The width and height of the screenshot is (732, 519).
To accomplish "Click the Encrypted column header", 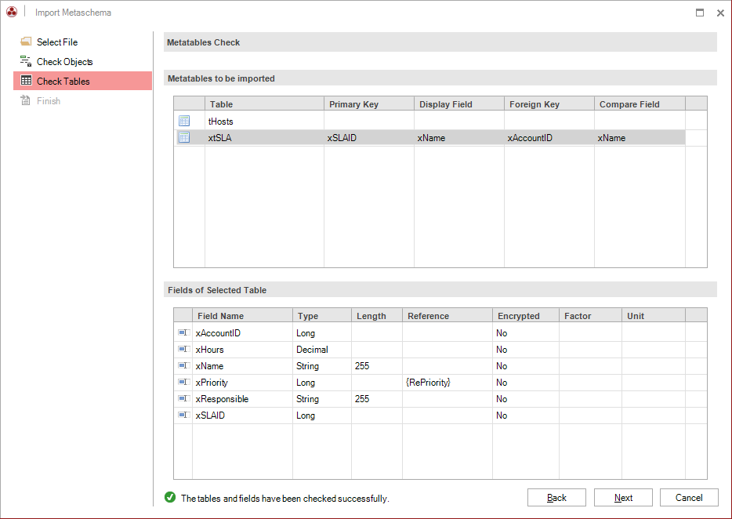I will [526, 315].
